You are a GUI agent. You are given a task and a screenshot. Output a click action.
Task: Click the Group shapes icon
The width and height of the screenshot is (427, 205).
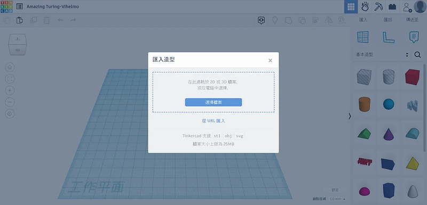288,20
